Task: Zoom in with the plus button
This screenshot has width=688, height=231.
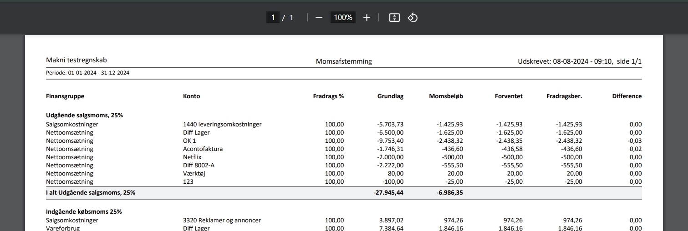Action: (367, 18)
